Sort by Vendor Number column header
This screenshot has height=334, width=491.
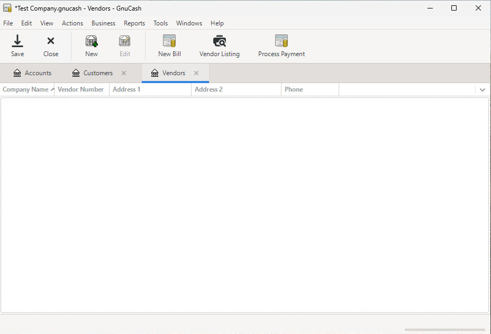click(x=81, y=89)
